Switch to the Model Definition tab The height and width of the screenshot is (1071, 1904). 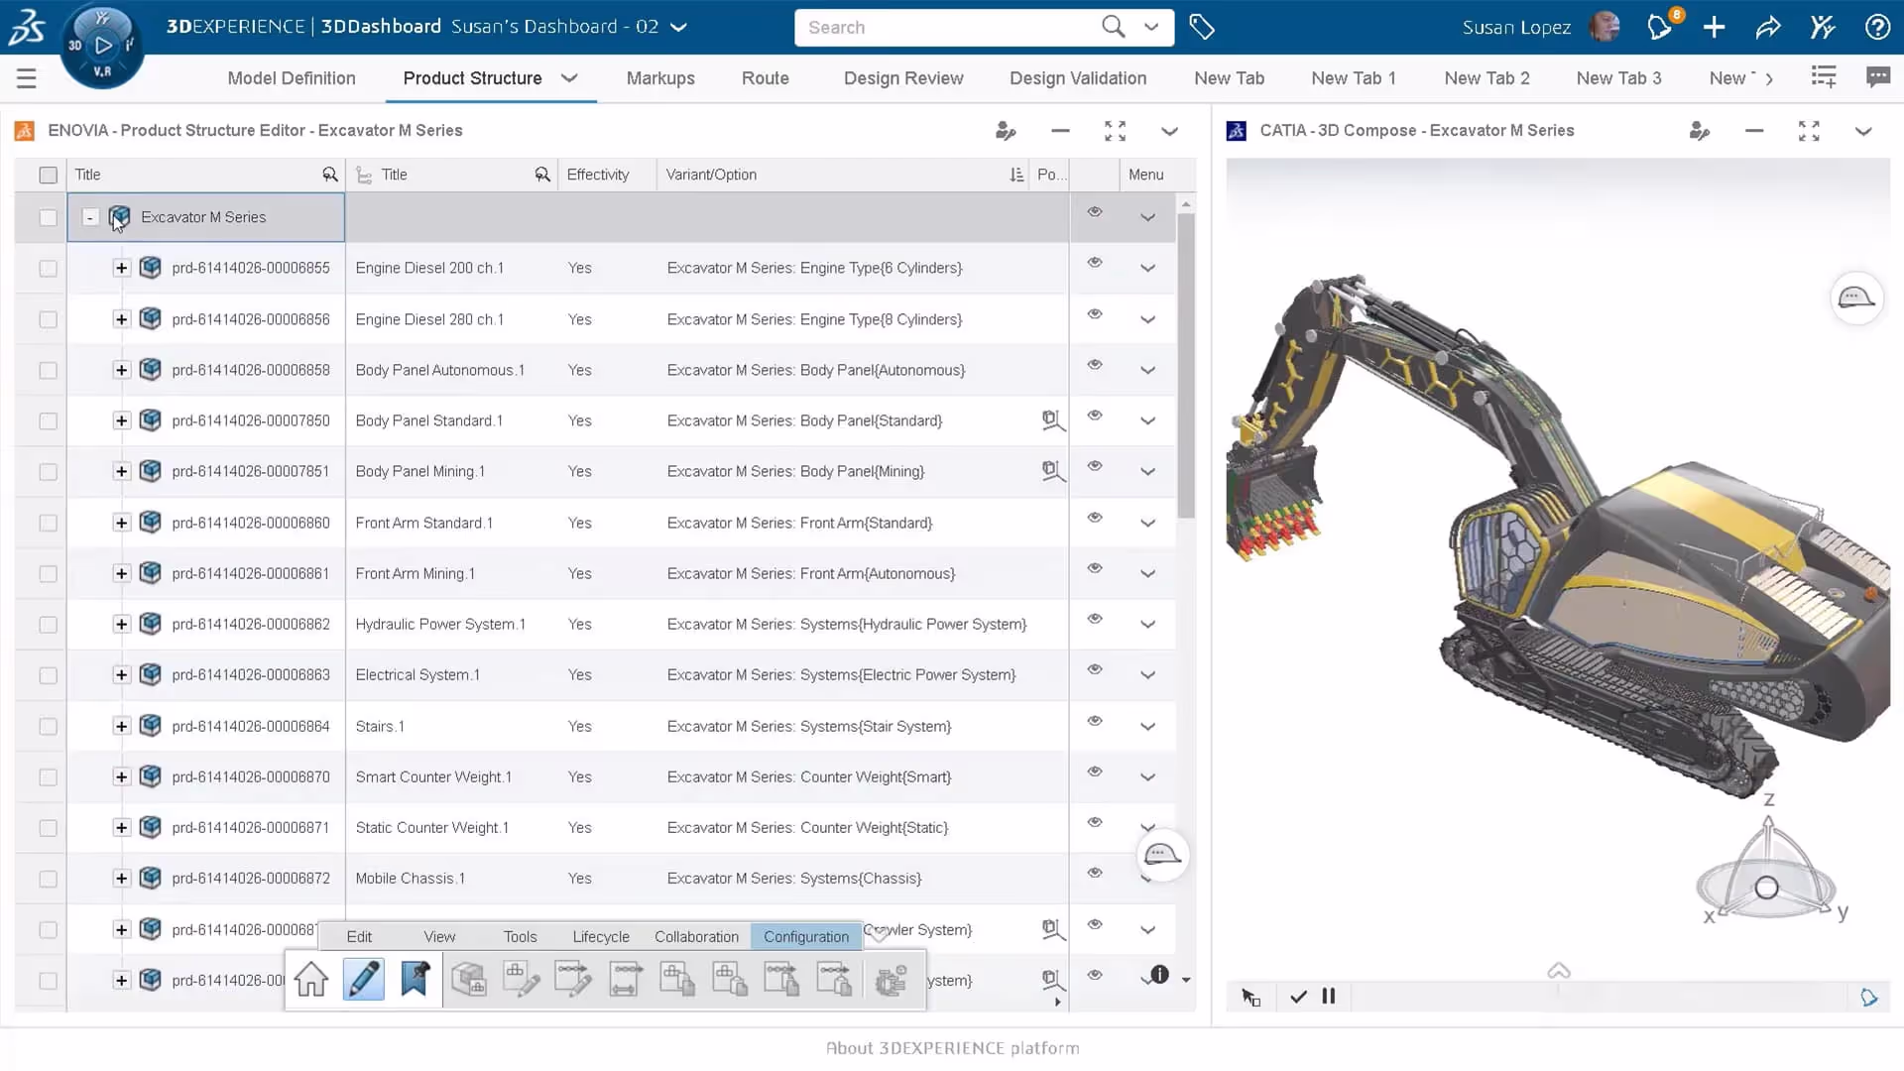(x=292, y=78)
